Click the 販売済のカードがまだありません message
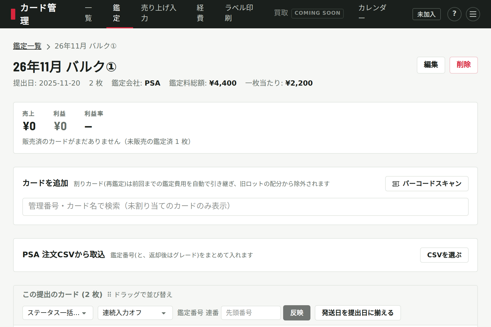Image resolution: width=491 pixels, height=327 pixels. coord(107,142)
